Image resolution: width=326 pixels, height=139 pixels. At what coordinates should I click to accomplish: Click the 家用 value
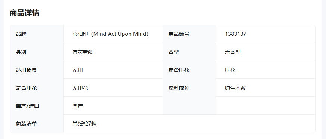pos(77,70)
